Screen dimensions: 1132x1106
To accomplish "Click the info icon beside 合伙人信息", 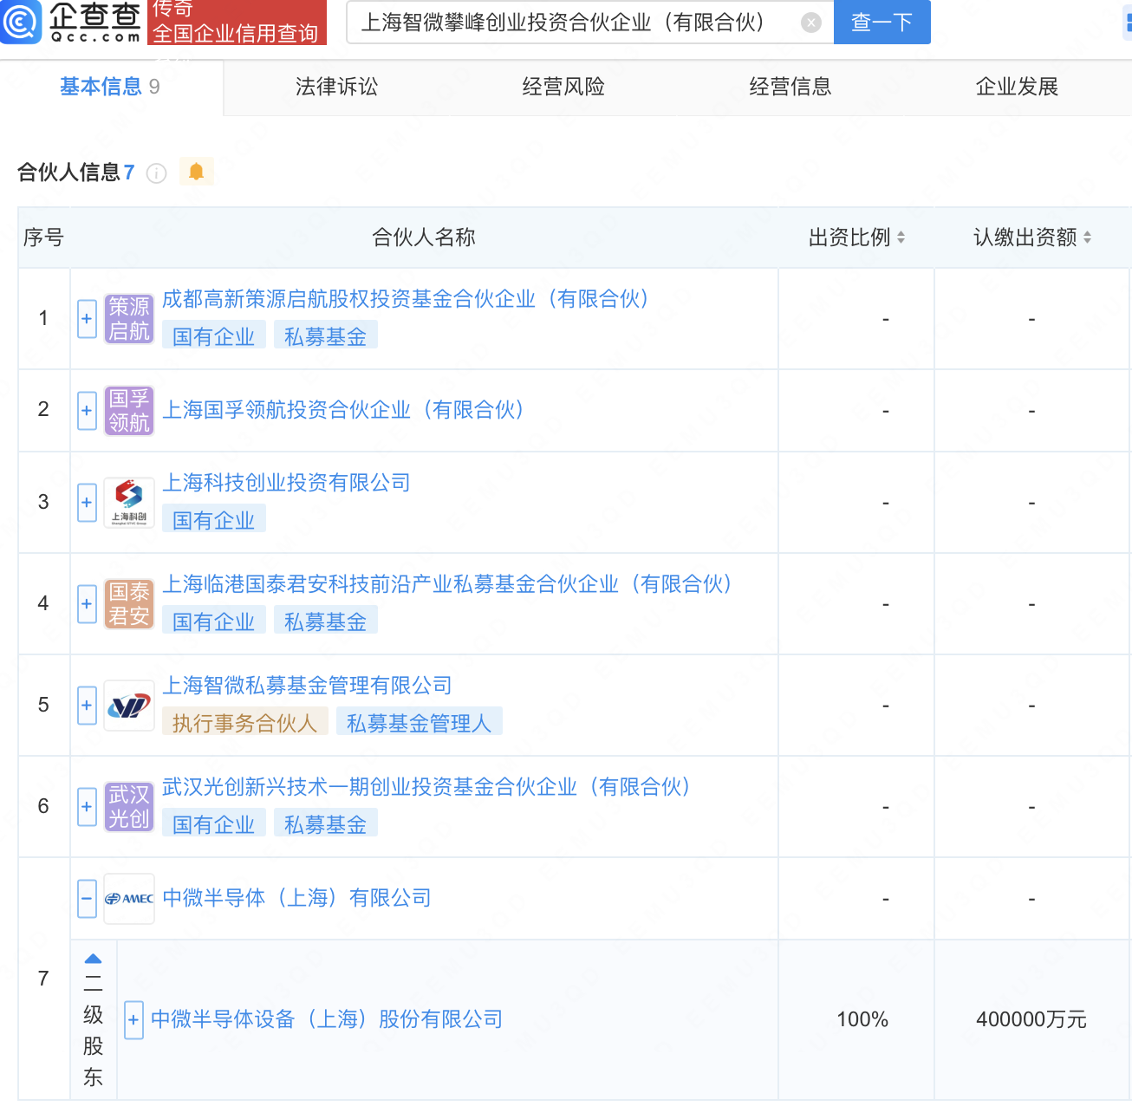I will tap(157, 173).
